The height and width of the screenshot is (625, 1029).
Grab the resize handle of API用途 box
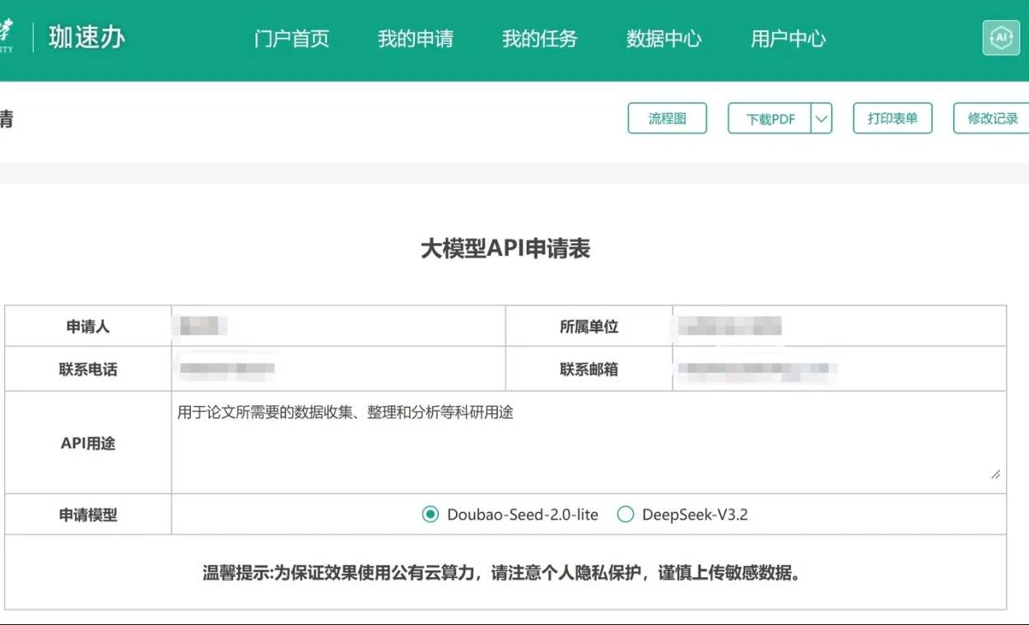(x=996, y=474)
